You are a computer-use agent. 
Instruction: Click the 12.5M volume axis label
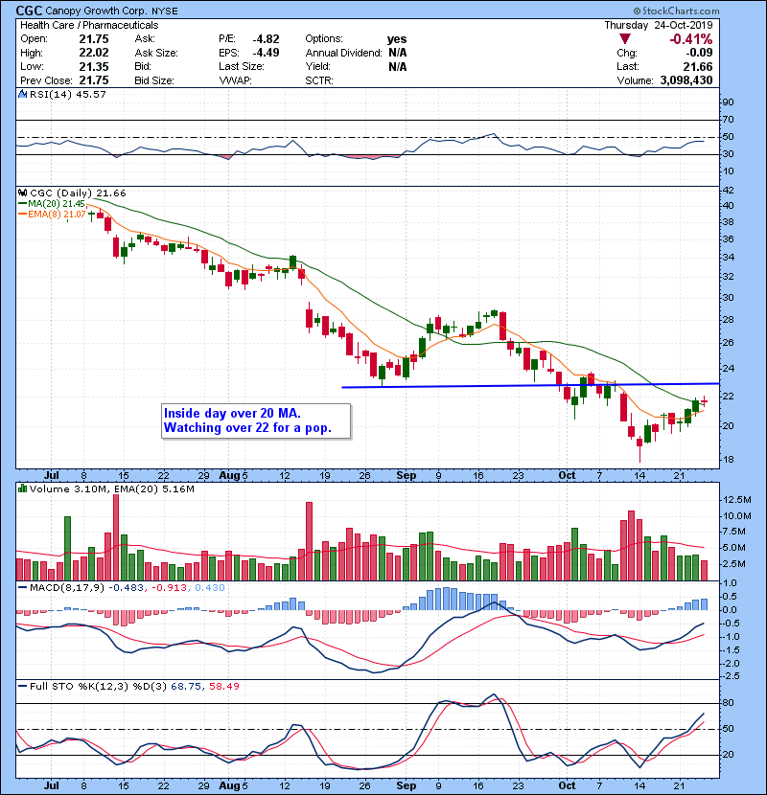[737, 500]
